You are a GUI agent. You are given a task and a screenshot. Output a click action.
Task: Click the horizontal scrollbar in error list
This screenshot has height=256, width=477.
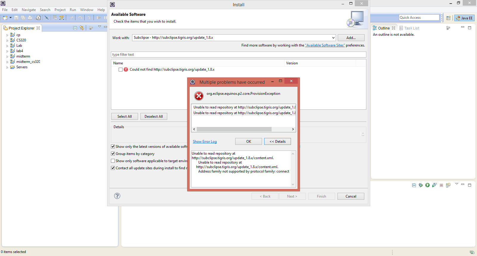click(234, 129)
